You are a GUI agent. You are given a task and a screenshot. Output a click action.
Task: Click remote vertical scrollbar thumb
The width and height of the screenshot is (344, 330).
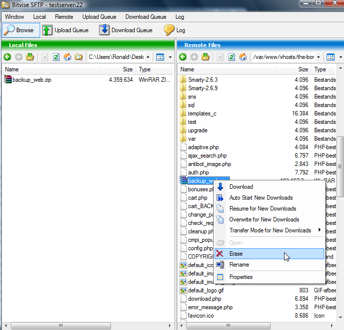pos(340,166)
